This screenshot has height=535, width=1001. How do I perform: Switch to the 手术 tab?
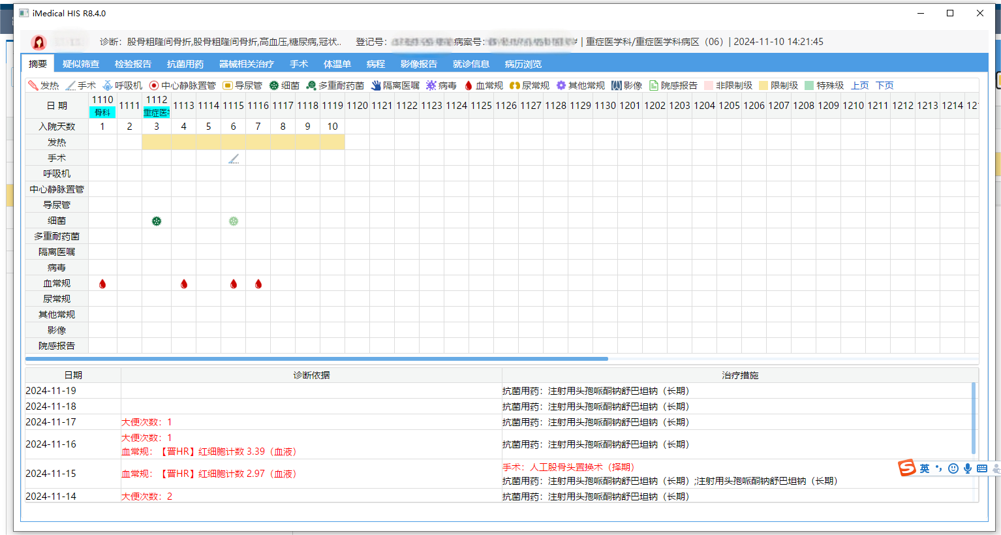click(299, 64)
